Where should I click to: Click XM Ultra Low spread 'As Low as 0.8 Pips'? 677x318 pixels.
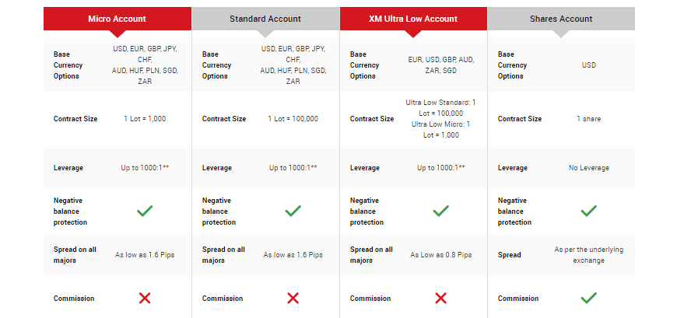(440, 255)
